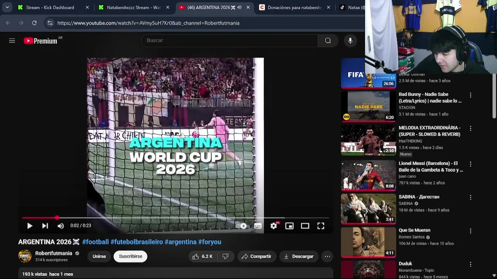The height and width of the screenshot is (279, 497).
Task: Open Que Se Mueran video title
Action: (414, 230)
